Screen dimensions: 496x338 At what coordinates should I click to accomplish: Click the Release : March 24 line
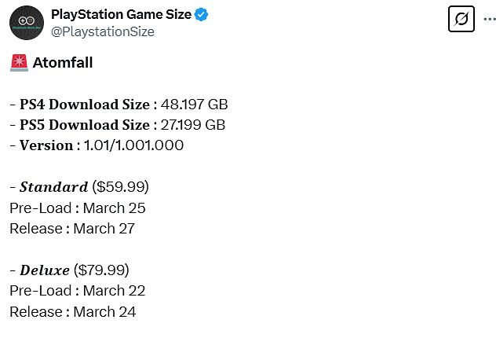73,312
